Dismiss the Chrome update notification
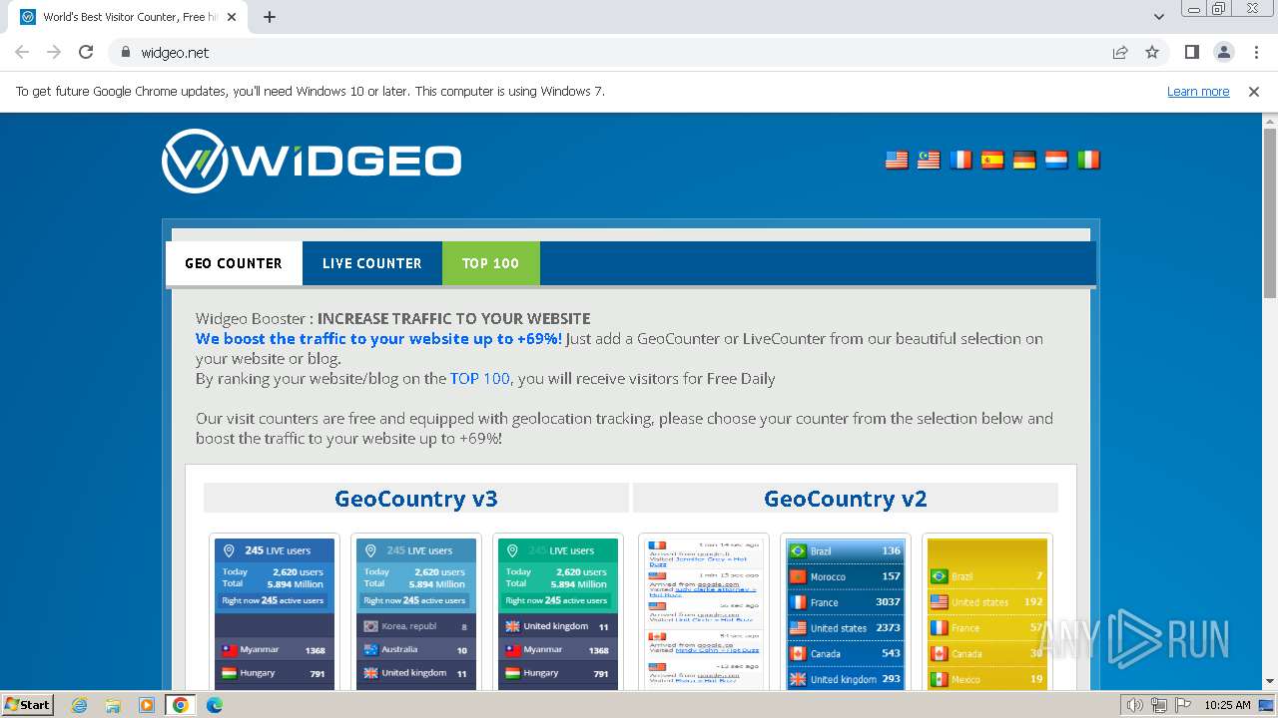Screen dimensions: 1278x718 (x=1254, y=92)
